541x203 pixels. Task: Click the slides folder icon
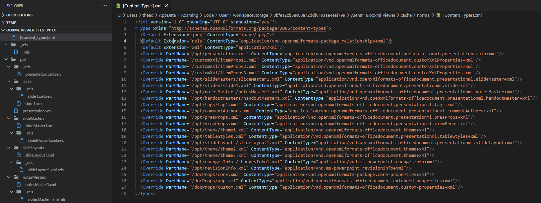pyautogui.click(x=16, y=82)
